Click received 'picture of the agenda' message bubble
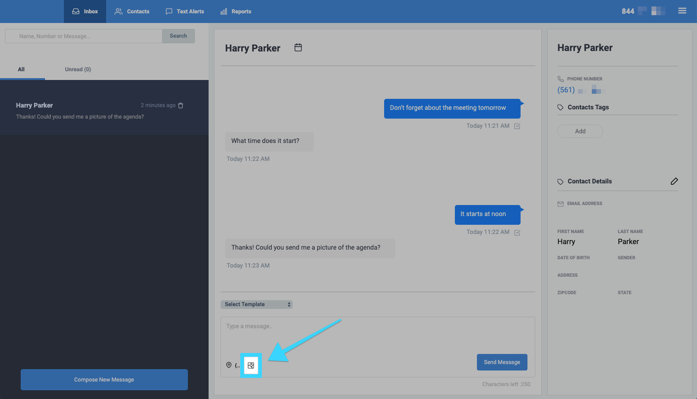The image size is (697, 399). click(x=310, y=248)
